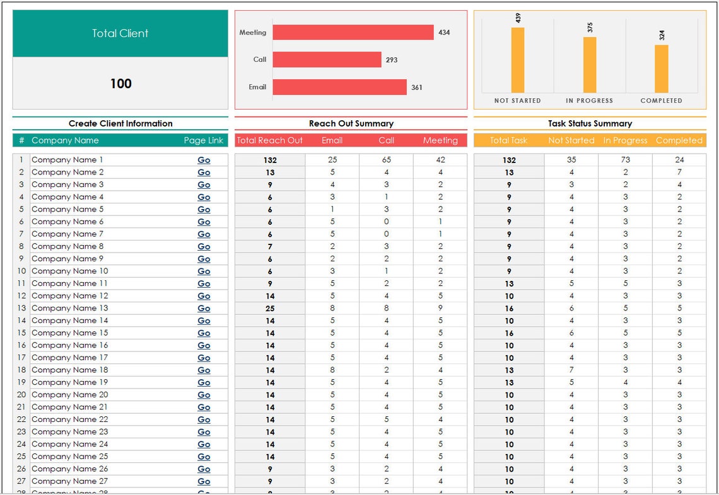The height and width of the screenshot is (495, 719).
Task: Click the Company Name 5 table entry
Action: point(66,209)
